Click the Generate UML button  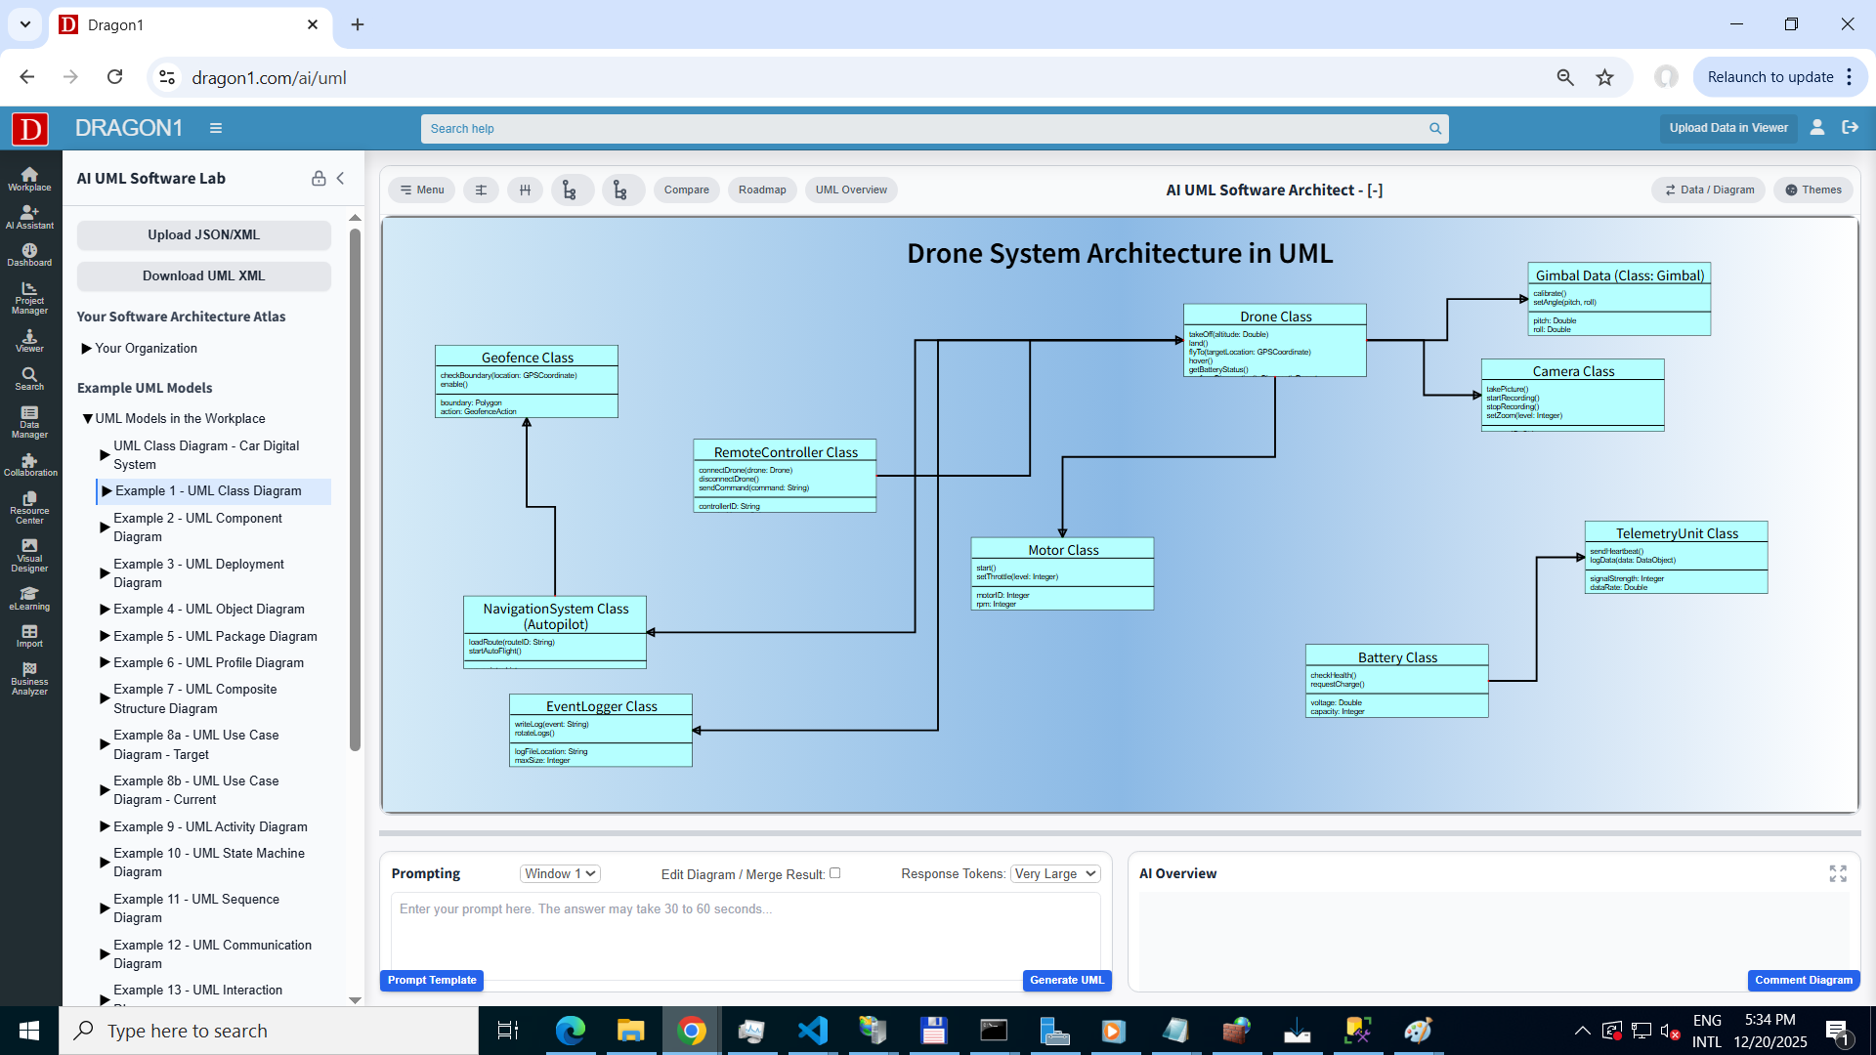[1066, 980]
